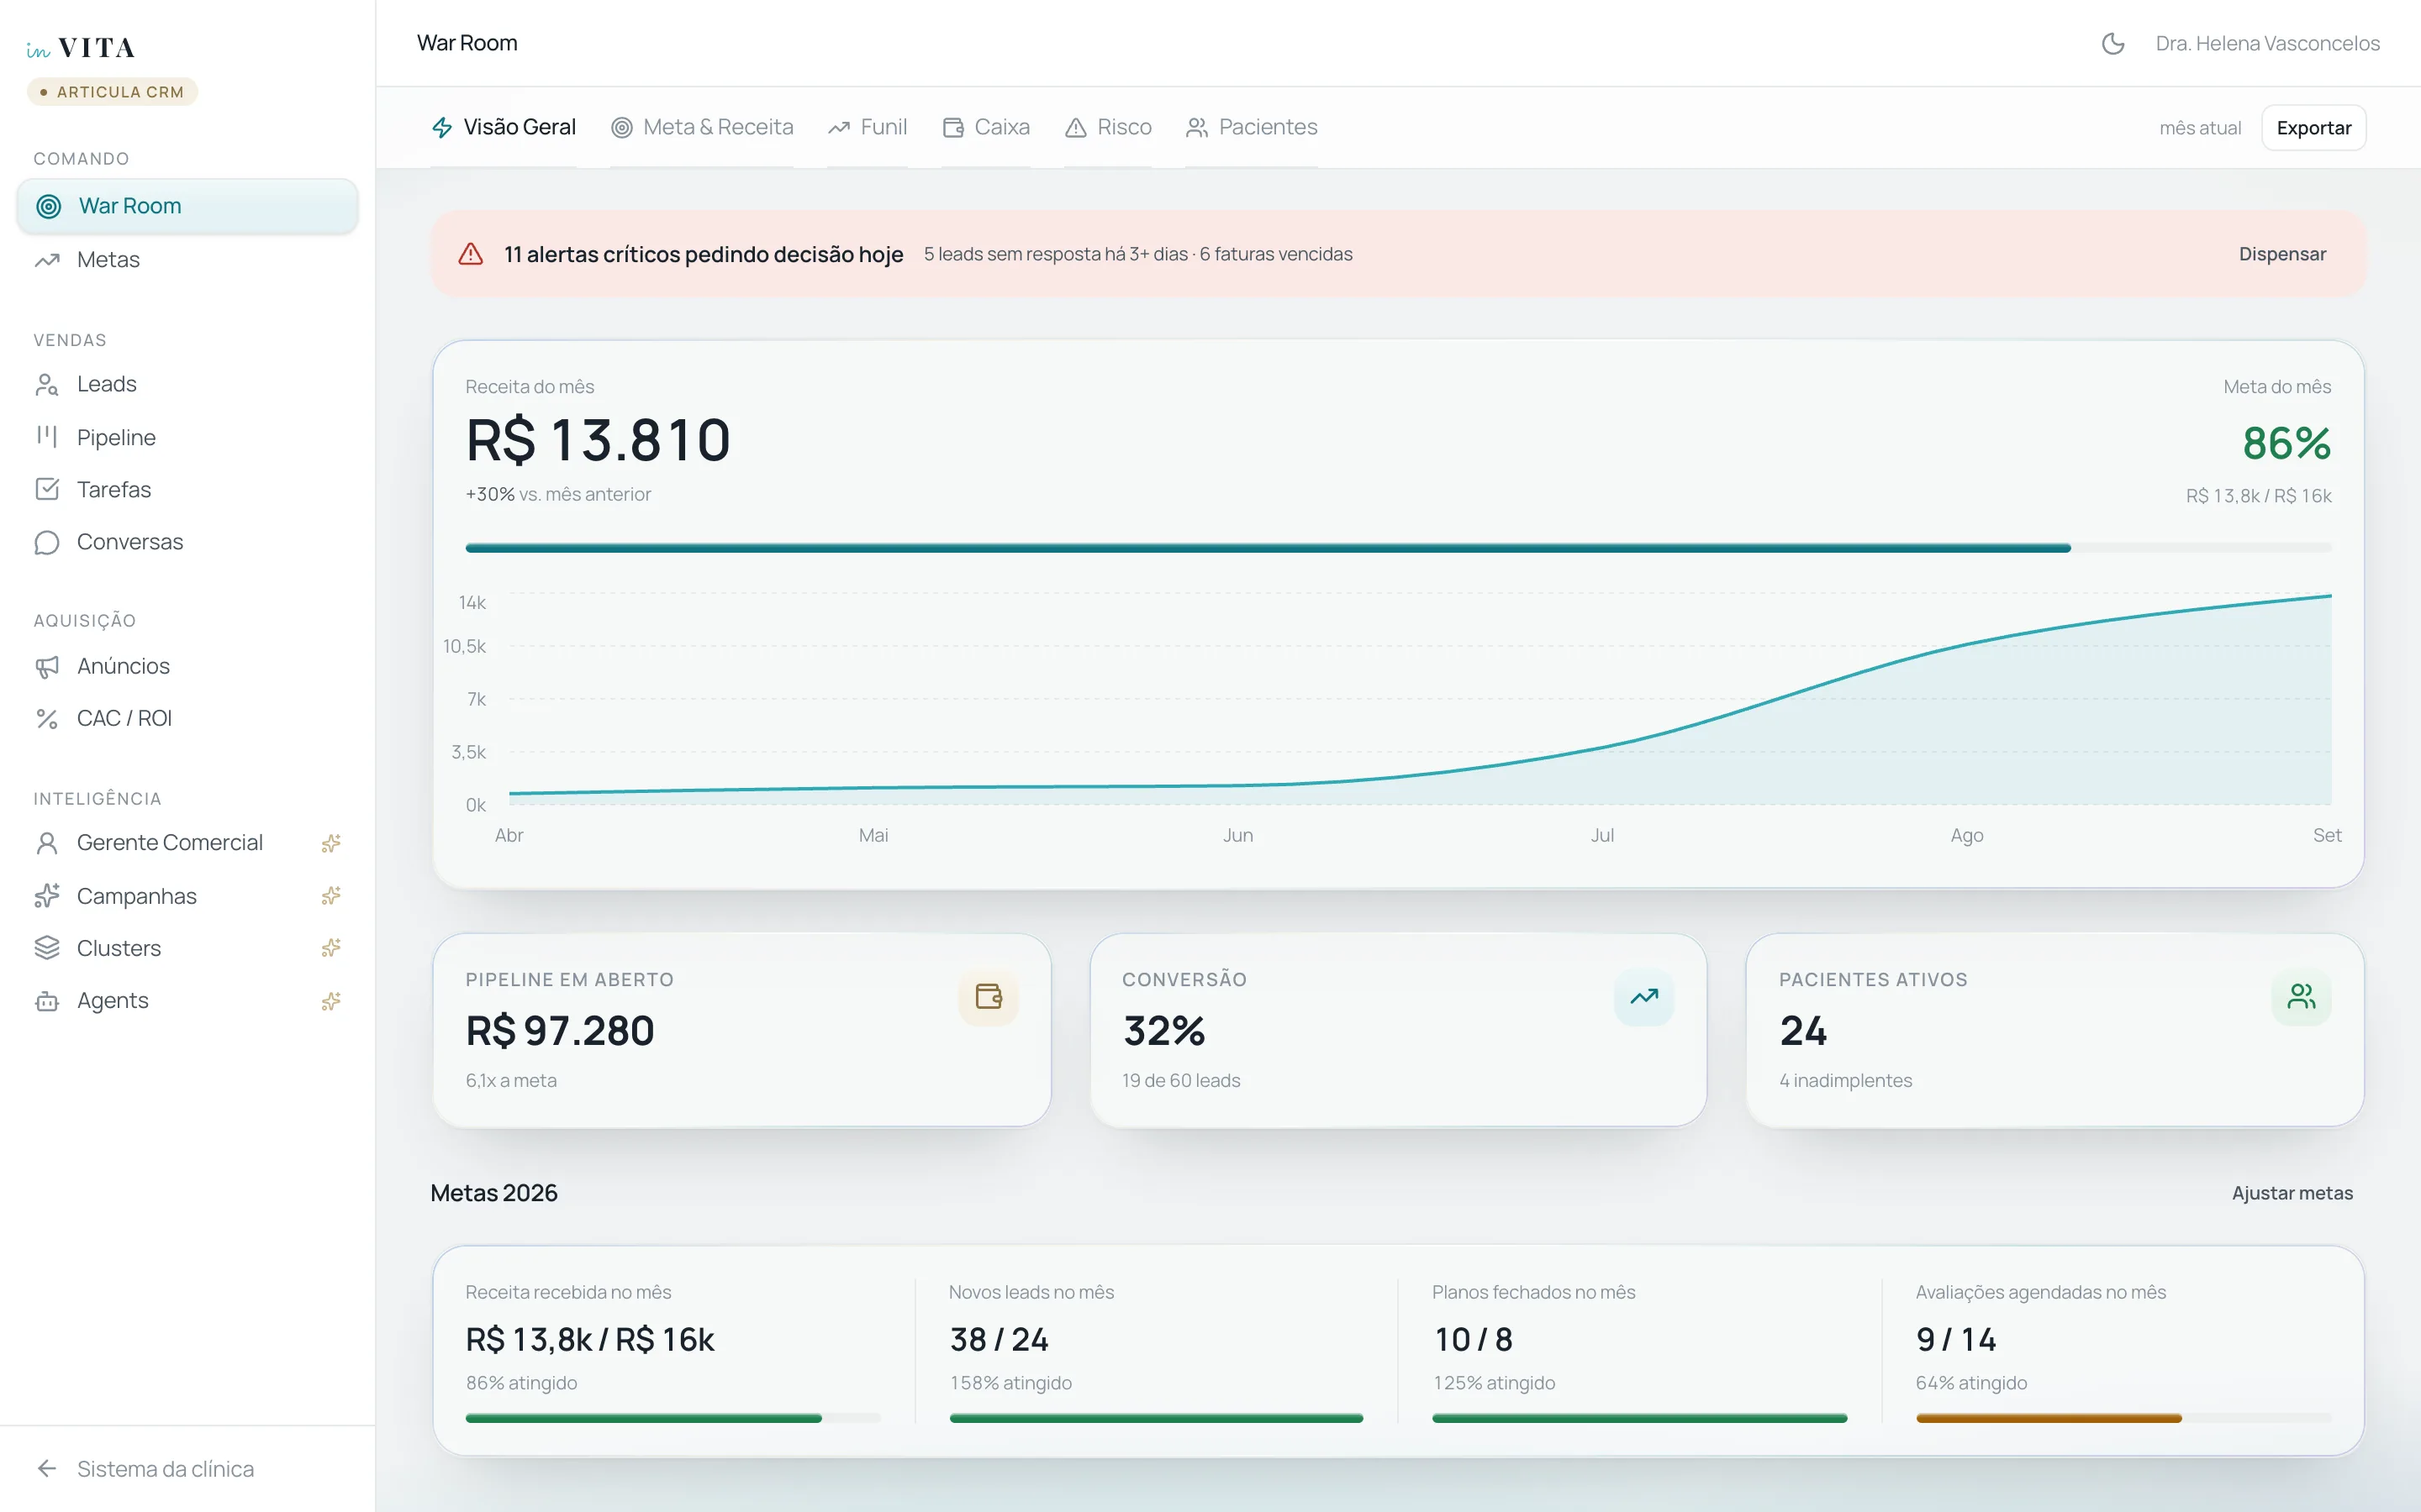Image resolution: width=2421 pixels, height=1512 pixels.
Task: Click the R$ 13.810 revenue value
Action: click(x=599, y=440)
